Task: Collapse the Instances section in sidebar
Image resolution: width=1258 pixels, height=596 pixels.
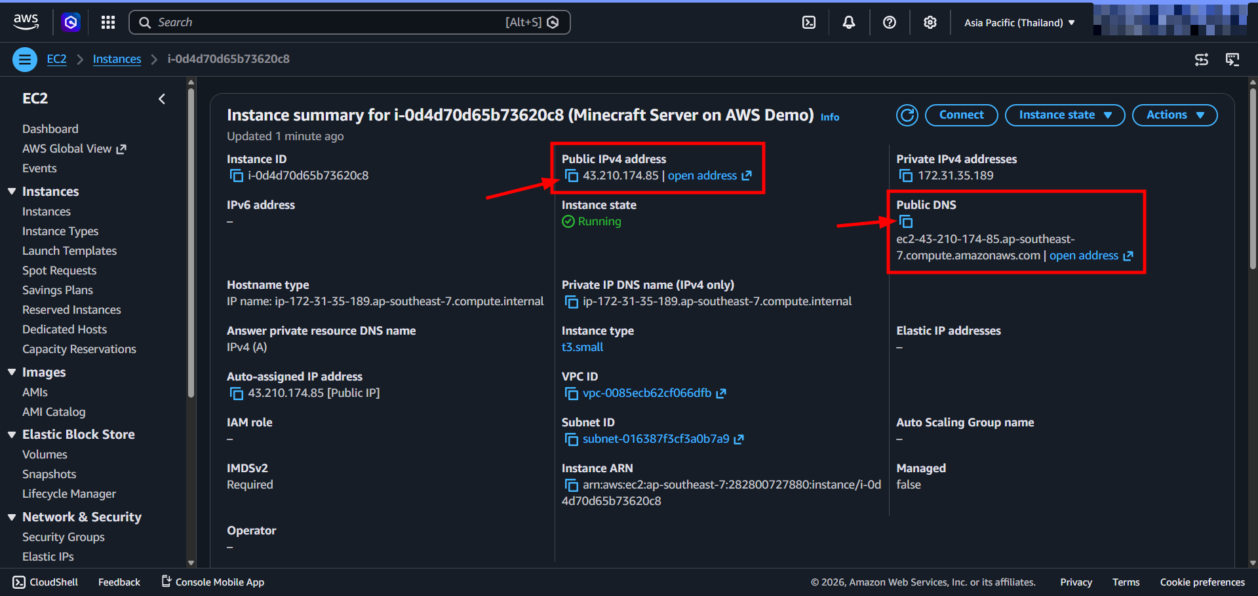Action: tap(12, 191)
